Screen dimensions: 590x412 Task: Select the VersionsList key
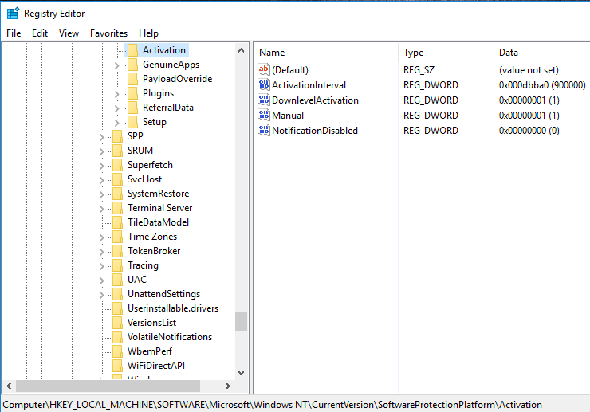[151, 323]
